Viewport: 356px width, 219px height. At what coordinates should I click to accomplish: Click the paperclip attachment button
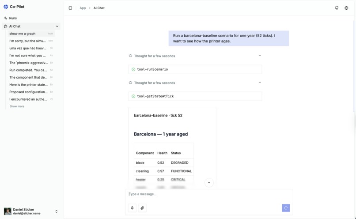click(x=142, y=208)
